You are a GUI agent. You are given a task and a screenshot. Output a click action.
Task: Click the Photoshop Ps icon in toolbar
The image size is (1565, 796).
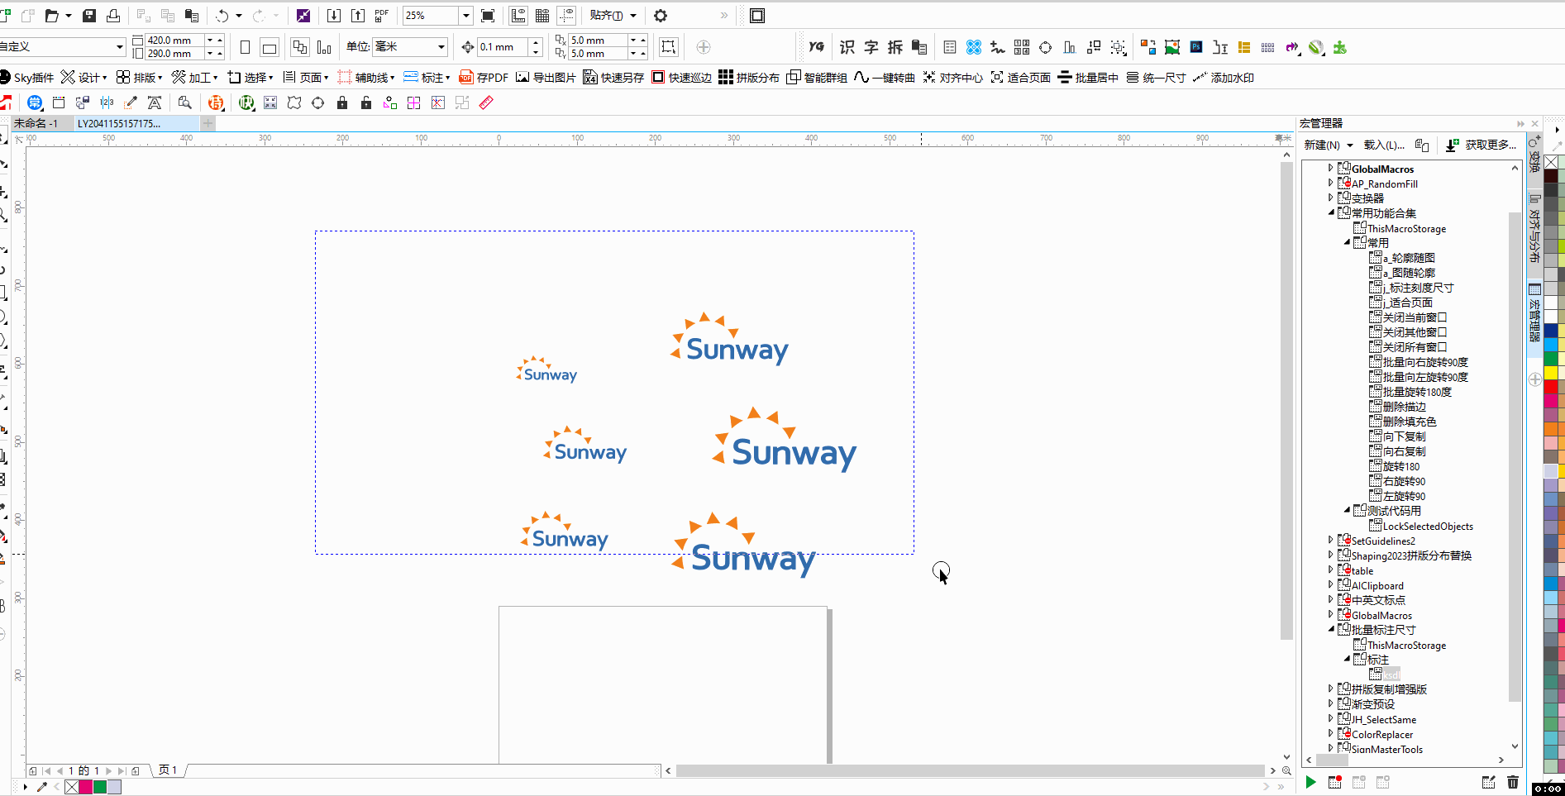point(1196,47)
